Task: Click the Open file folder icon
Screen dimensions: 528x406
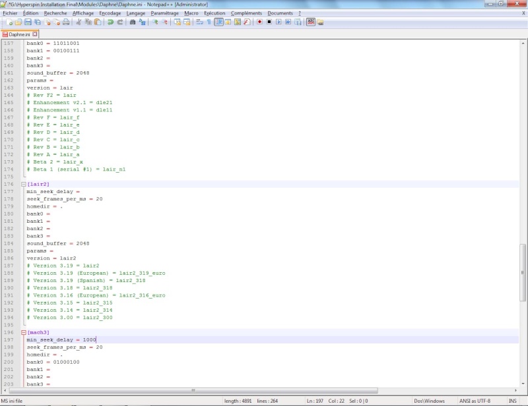Action: coord(18,22)
